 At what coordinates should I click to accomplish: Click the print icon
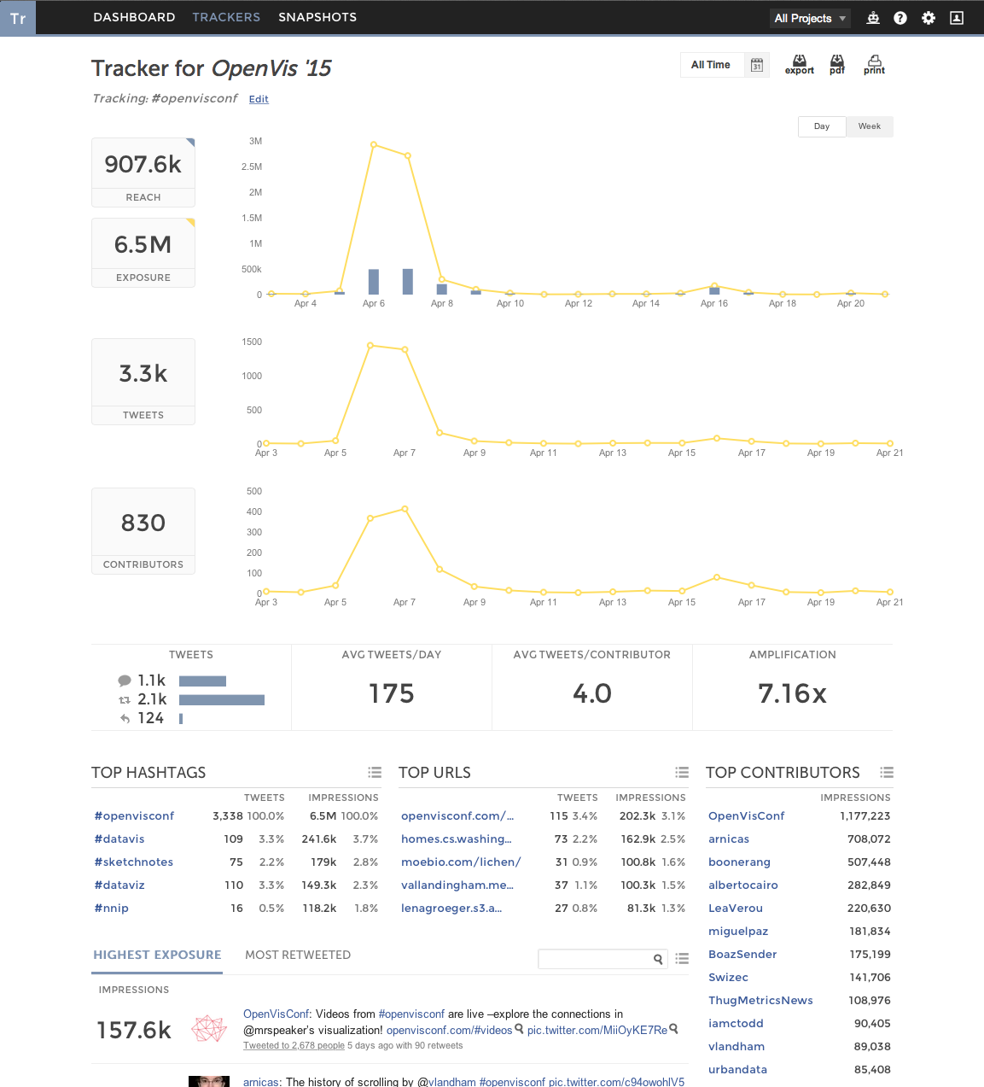(x=874, y=64)
